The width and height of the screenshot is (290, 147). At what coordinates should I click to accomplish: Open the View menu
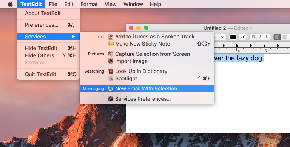(x=110, y=4)
